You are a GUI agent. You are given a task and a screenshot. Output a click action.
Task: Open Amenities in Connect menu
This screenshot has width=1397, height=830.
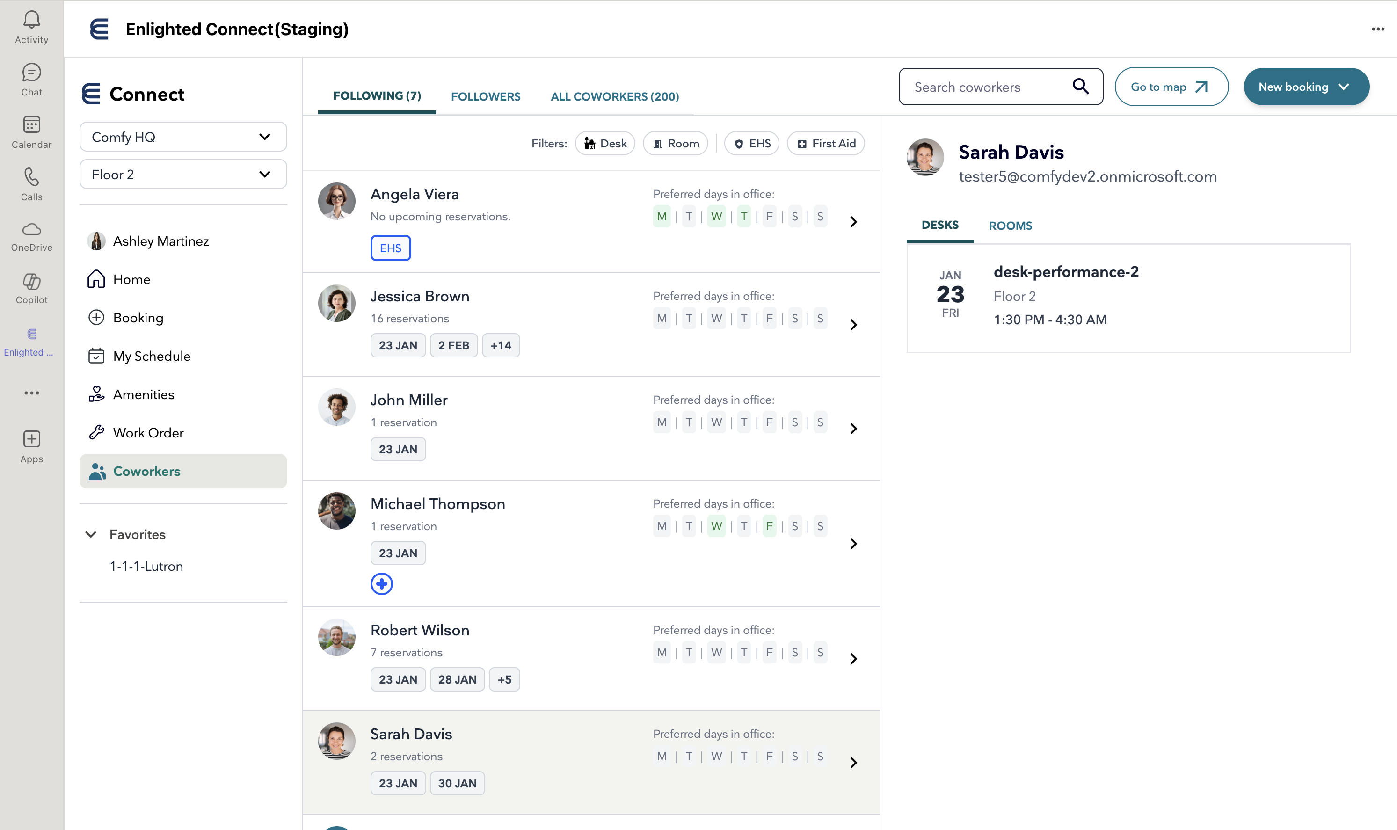click(x=183, y=394)
